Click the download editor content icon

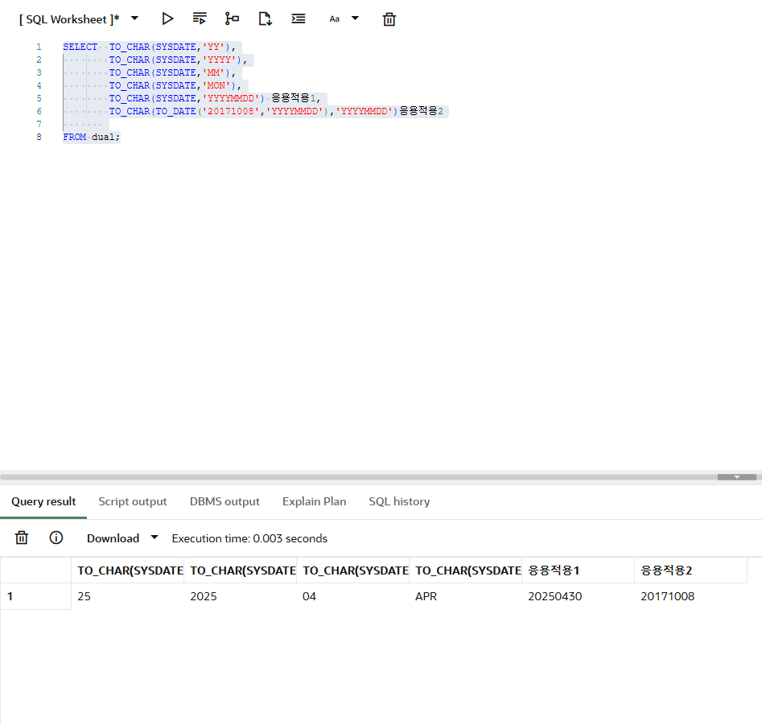[x=265, y=19]
